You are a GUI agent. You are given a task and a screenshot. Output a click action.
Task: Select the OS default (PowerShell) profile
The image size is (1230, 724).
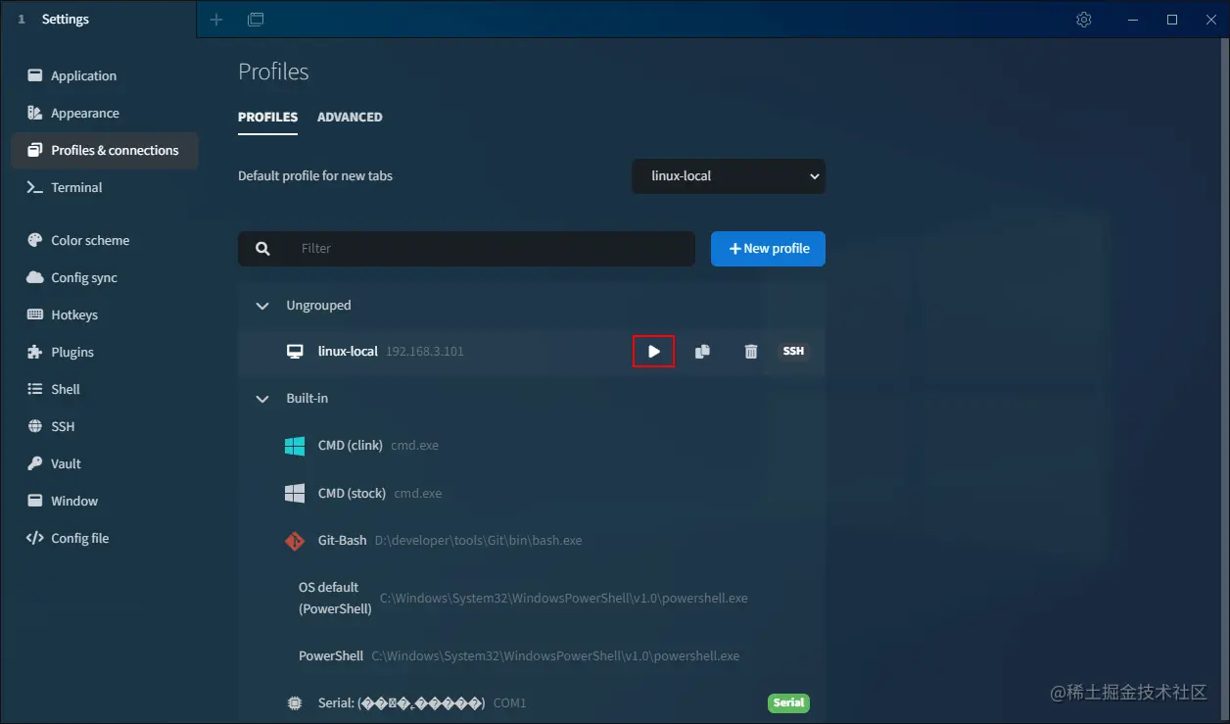(x=532, y=598)
